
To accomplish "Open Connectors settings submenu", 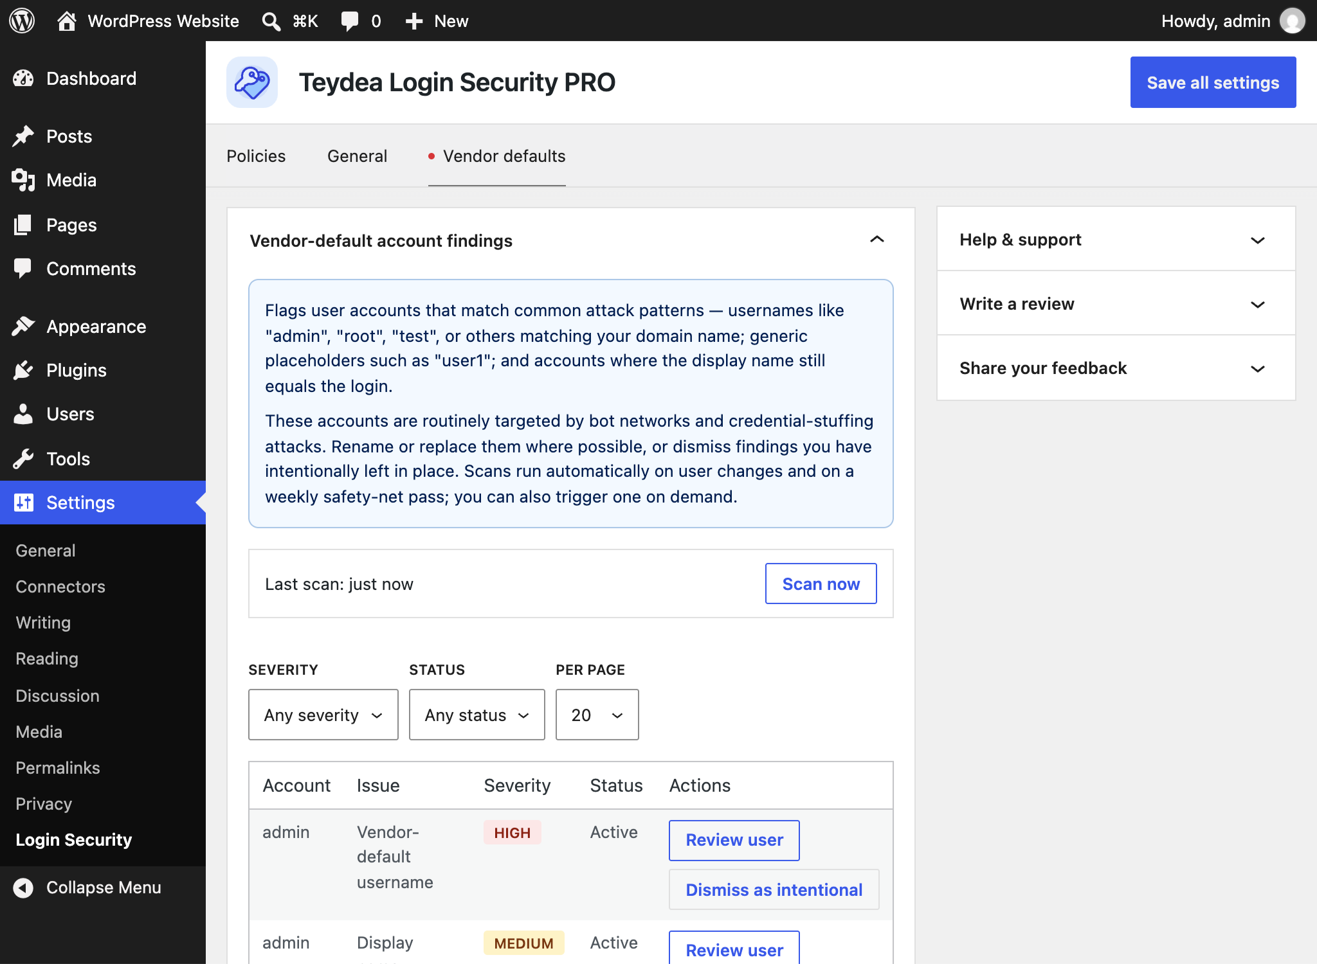I will (60, 587).
